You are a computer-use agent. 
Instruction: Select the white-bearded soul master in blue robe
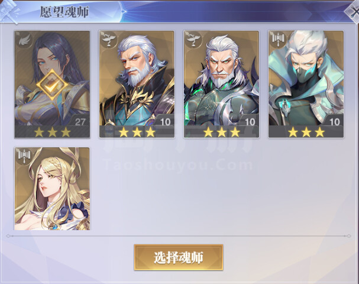pos(137,84)
